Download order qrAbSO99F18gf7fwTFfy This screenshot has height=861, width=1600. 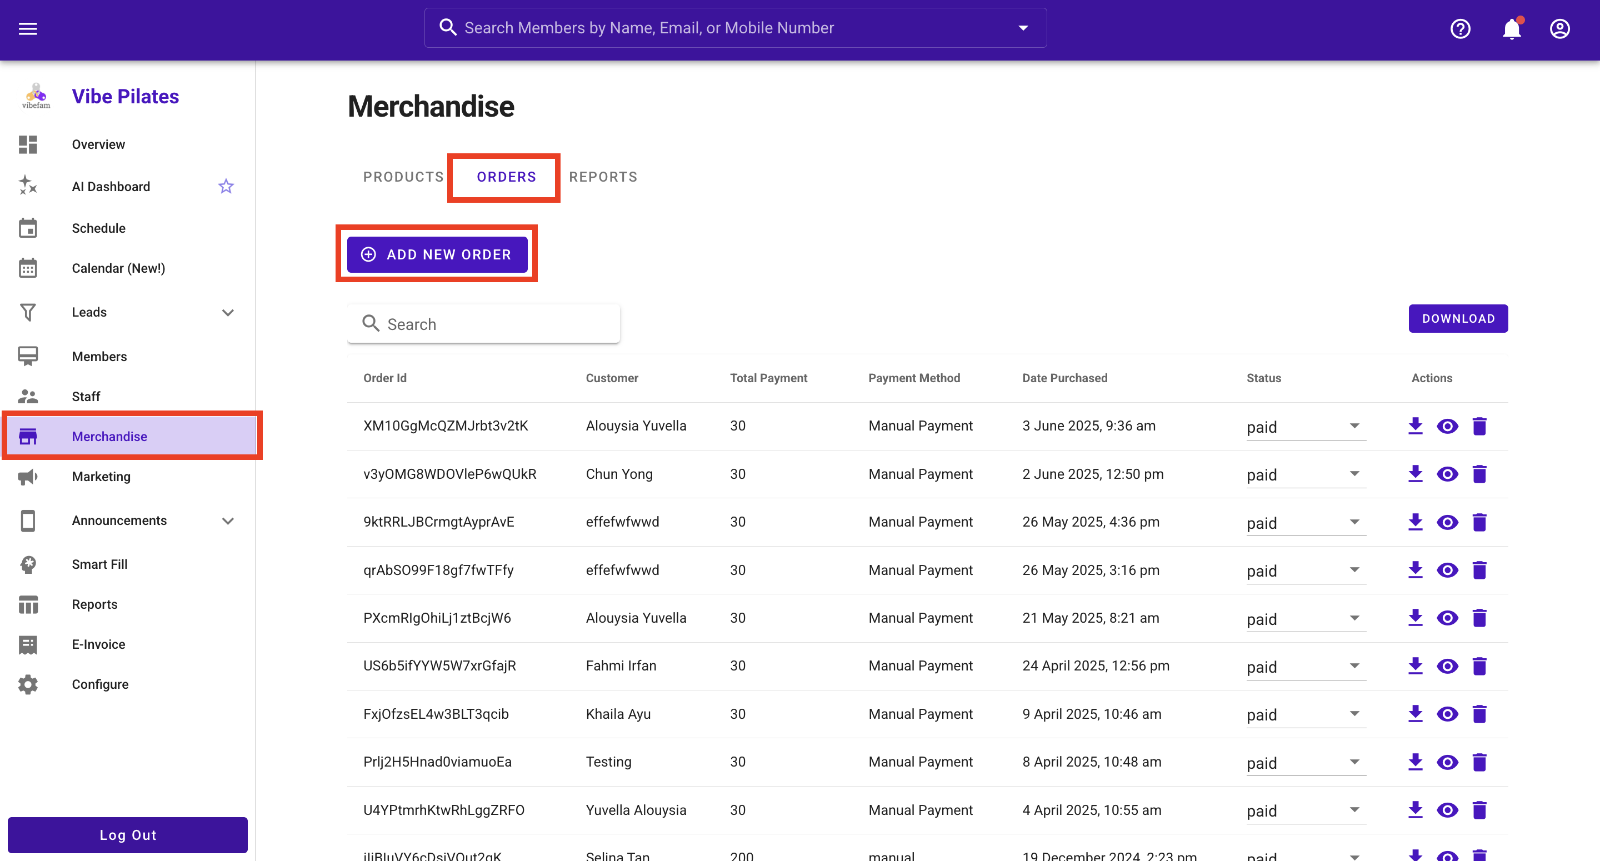tap(1416, 570)
